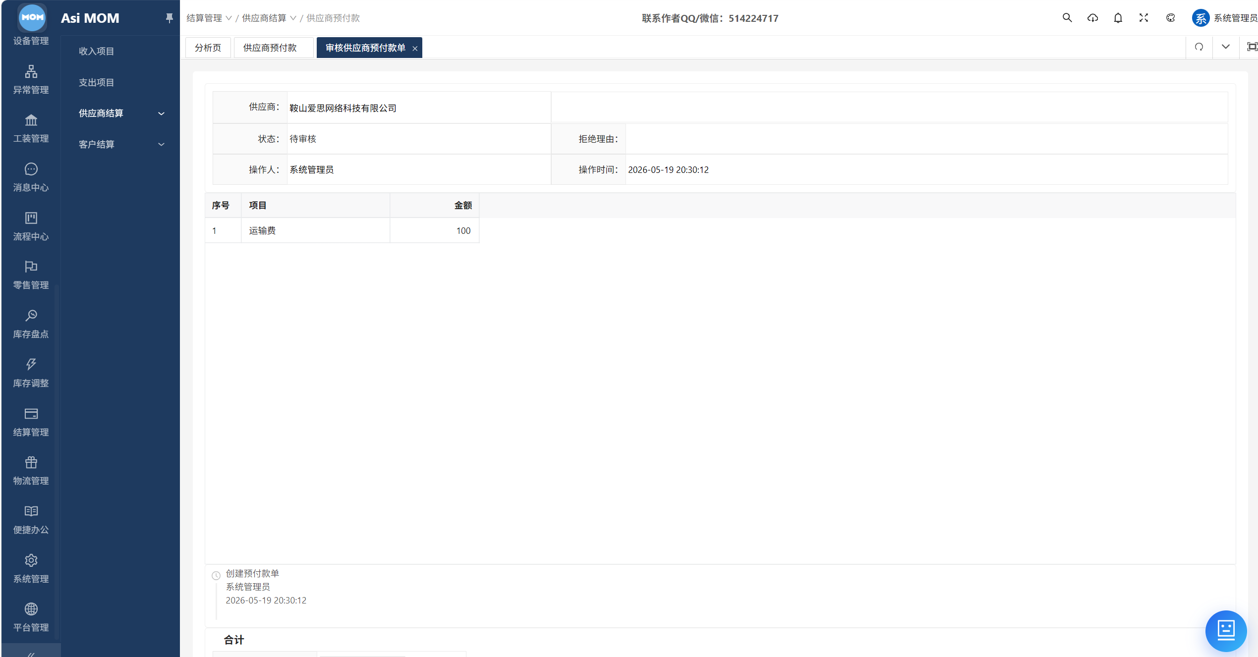Select the 运输费 table cell

(x=315, y=230)
